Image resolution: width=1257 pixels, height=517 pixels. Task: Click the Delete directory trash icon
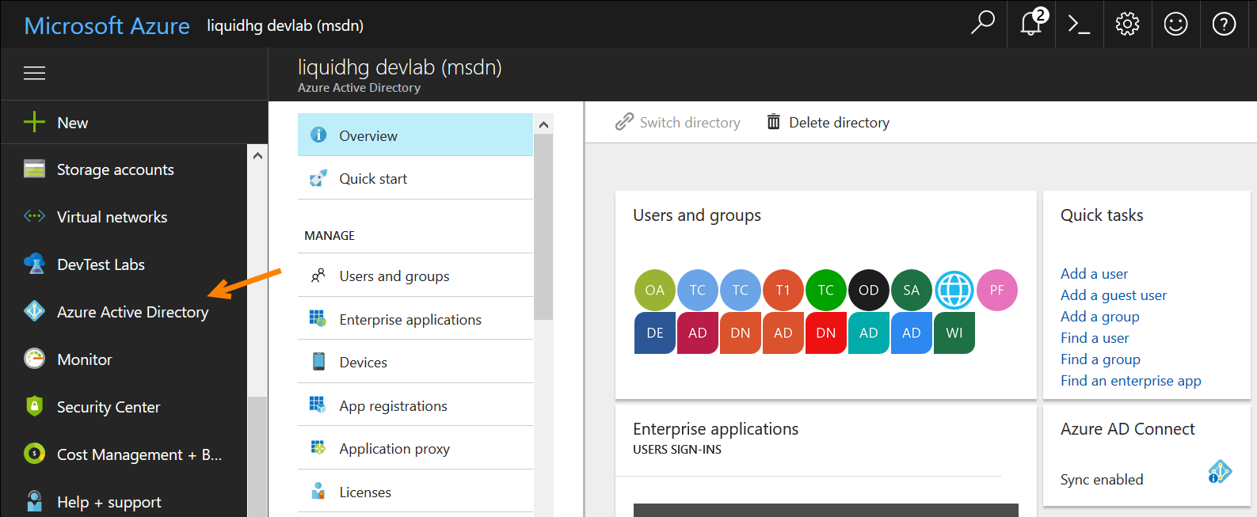point(774,122)
